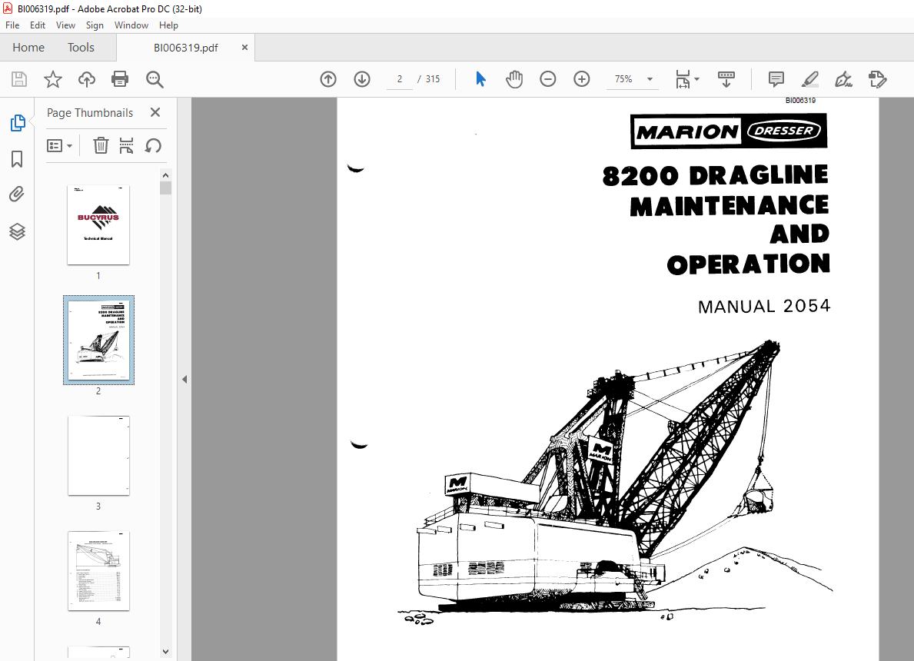Click the page number input field

(399, 79)
